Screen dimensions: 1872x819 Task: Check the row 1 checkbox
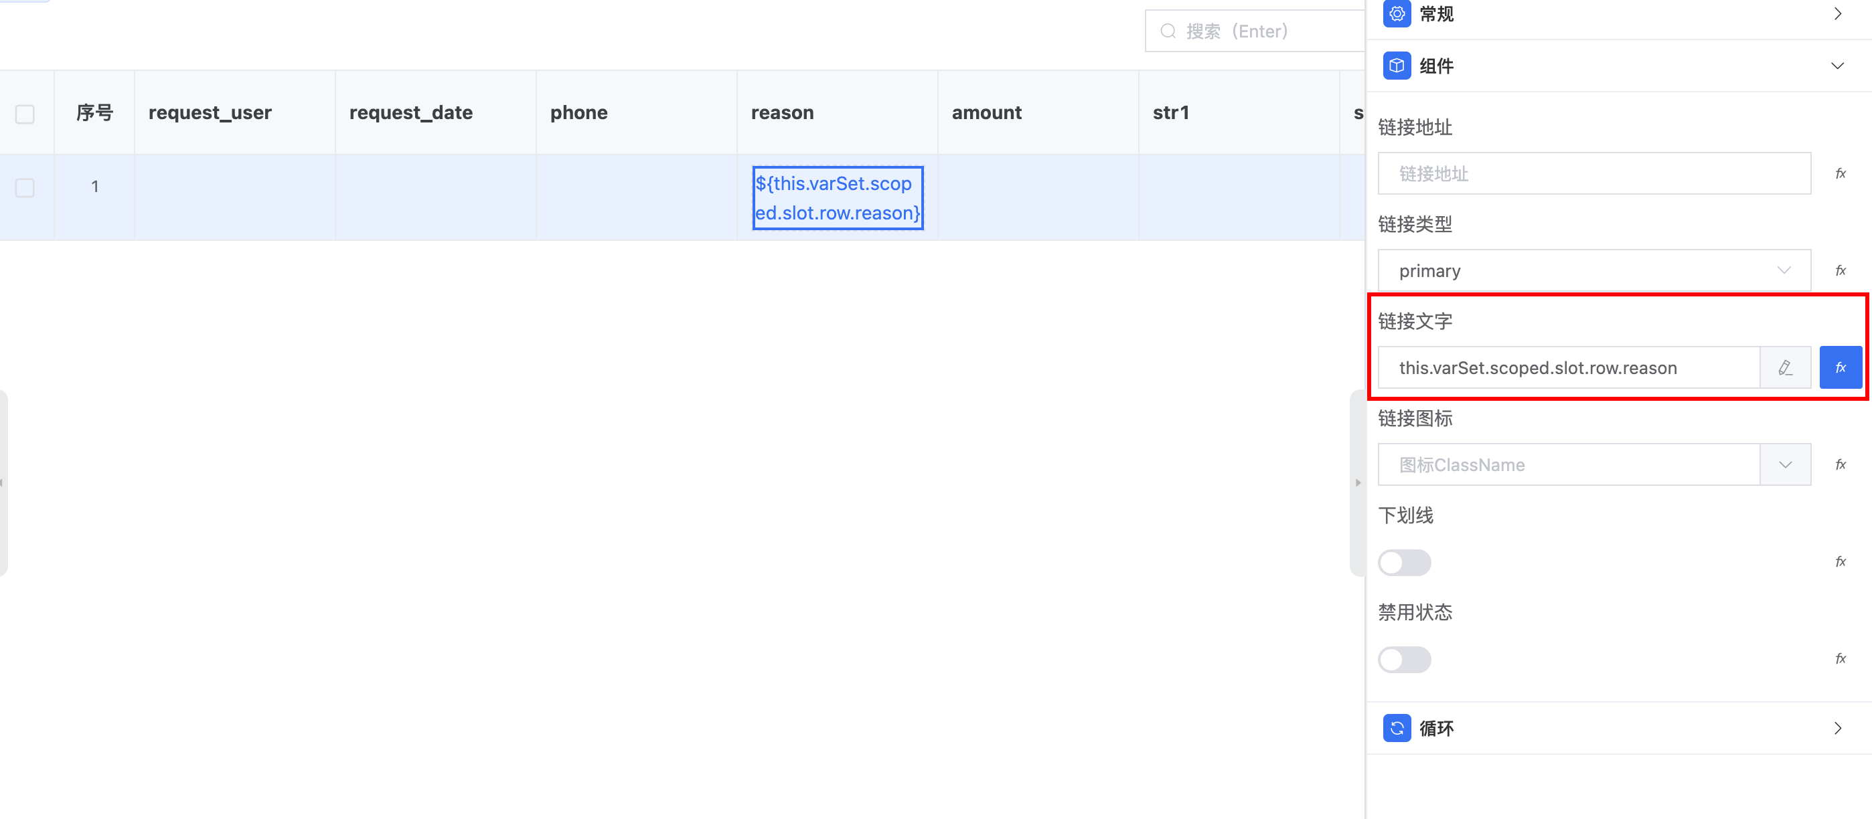[x=25, y=188]
